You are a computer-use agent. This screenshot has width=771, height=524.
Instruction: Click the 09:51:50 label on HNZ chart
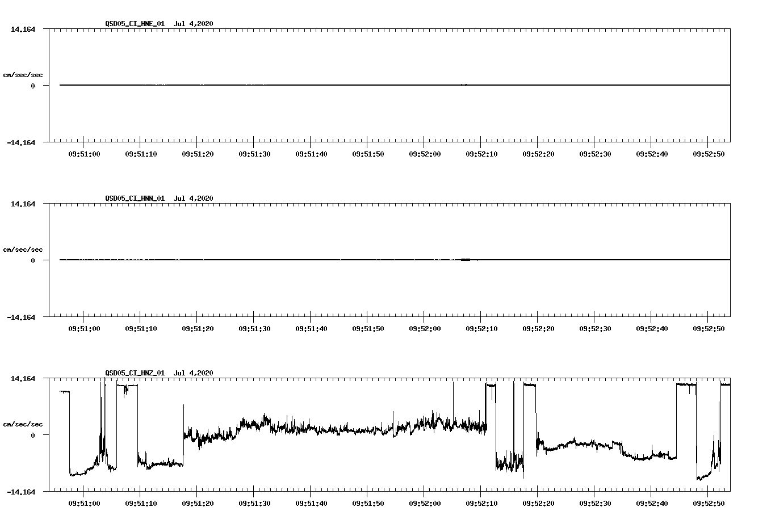click(x=368, y=503)
